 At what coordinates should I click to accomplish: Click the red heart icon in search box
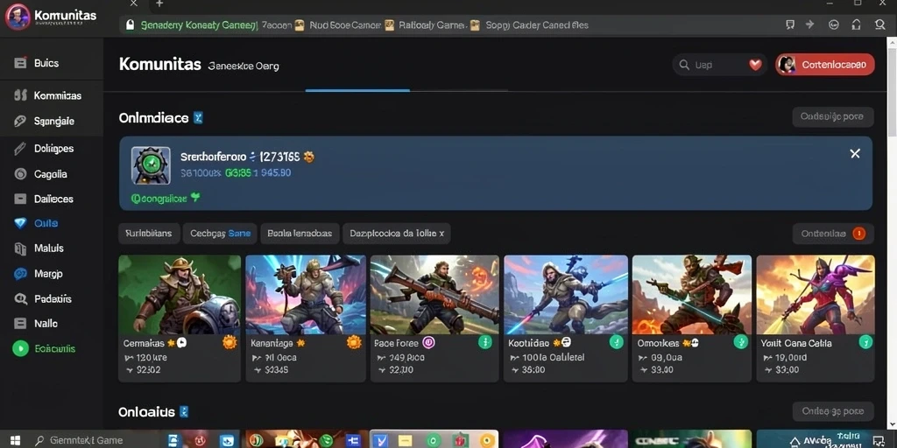coord(755,65)
